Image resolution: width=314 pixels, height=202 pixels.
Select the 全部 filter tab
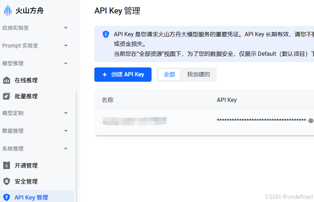point(169,75)
